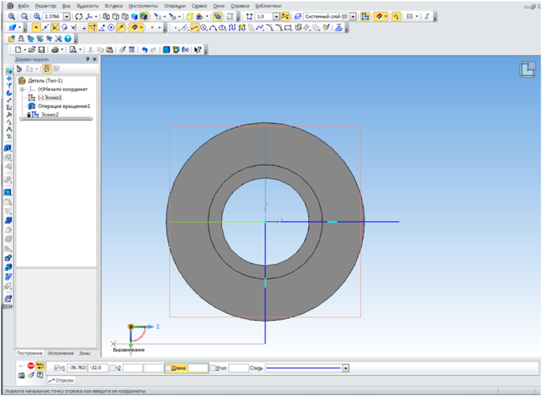Select the line segment tool icon

[x=195, y=28]
